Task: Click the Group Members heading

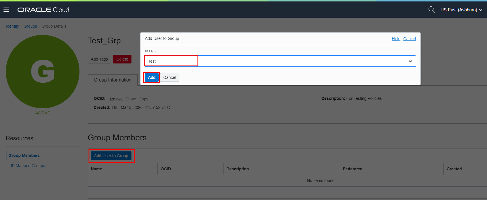Action: coord(117,137)
